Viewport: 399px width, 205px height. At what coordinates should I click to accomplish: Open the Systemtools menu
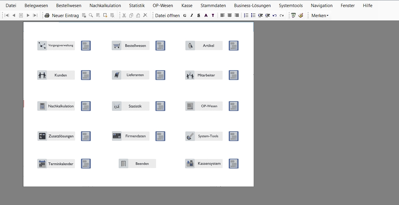(x=291, y=5)
